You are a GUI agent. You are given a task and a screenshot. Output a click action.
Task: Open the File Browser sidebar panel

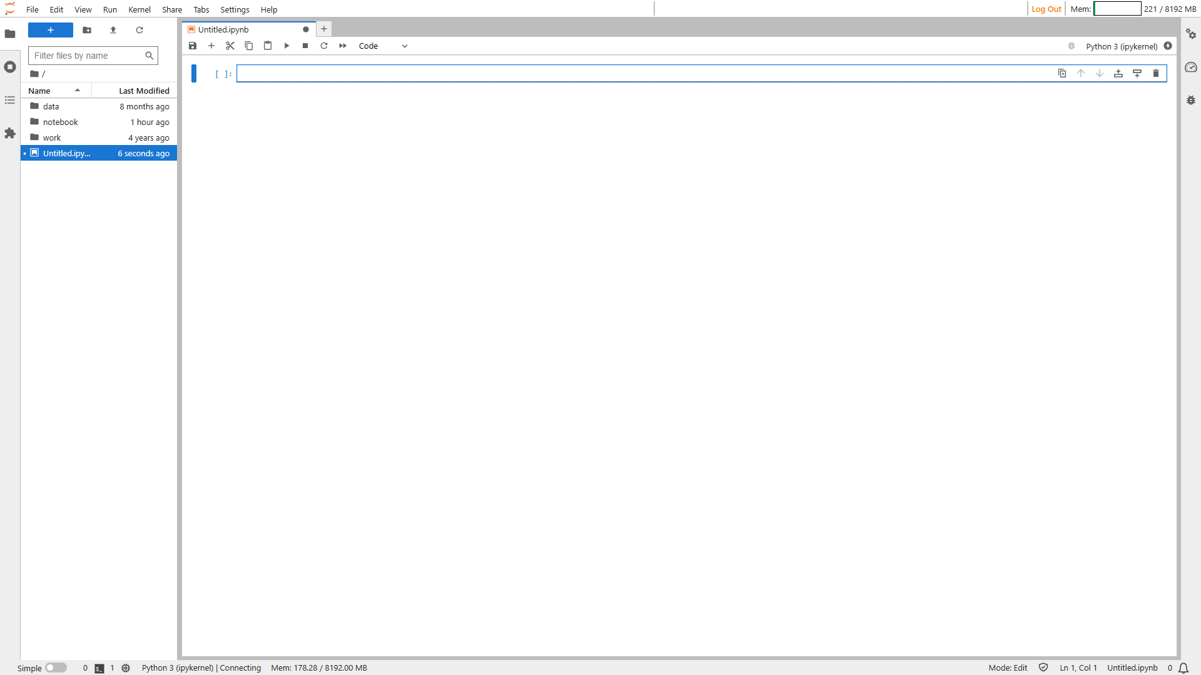coord(10,34)
